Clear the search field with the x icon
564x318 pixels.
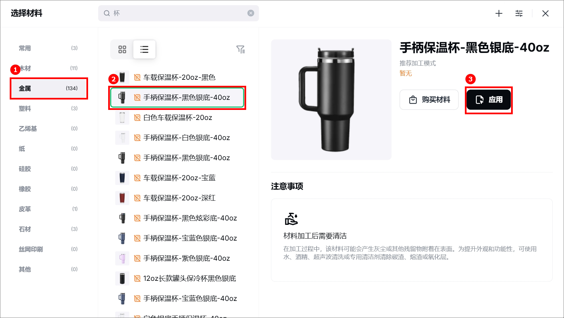[251, 13]
